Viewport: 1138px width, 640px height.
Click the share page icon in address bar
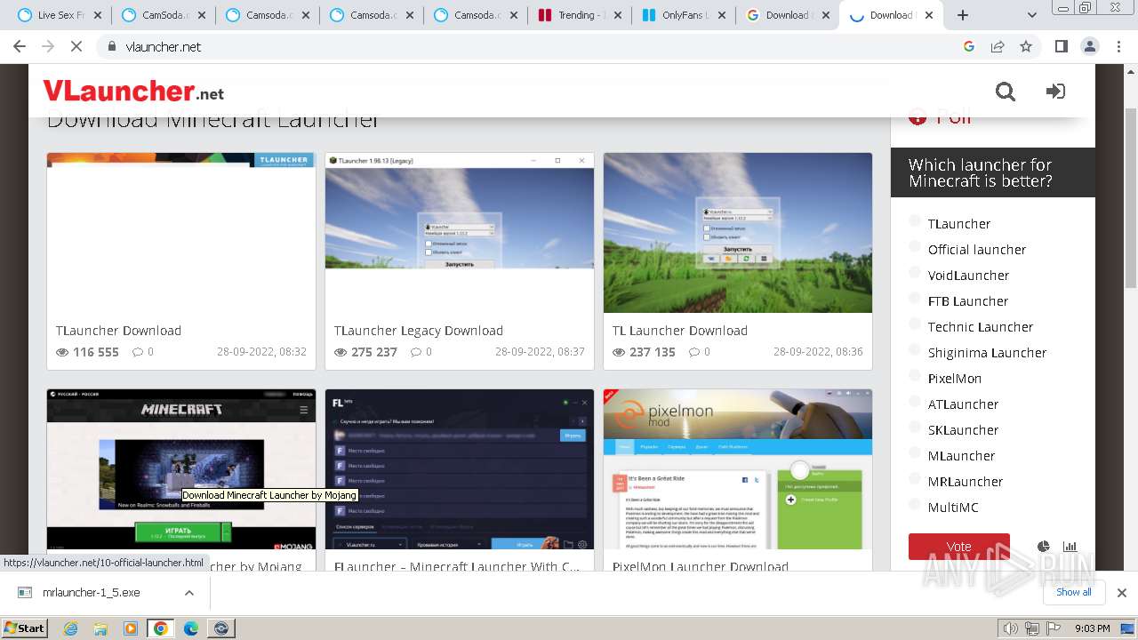[x=998, y=46]
